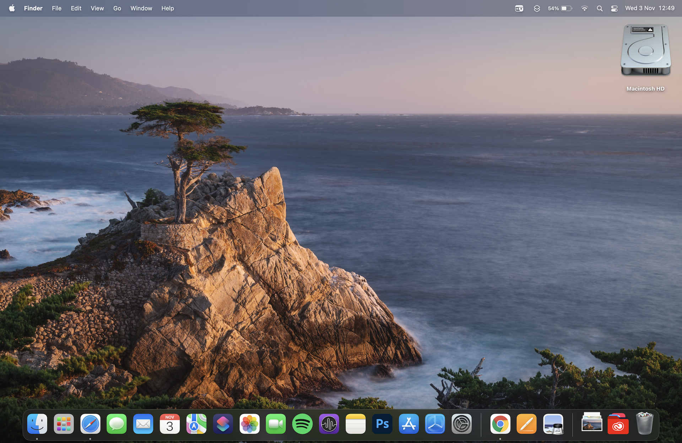
Task: Click the battery 54% indicator
Action: [560, 9]
